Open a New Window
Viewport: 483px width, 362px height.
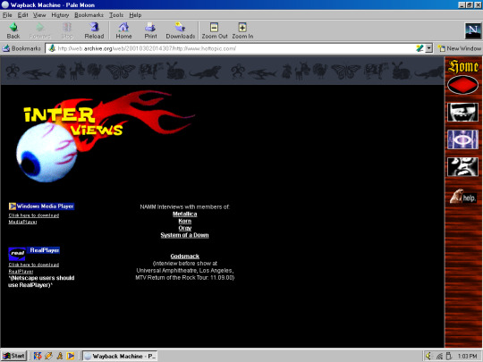click(460, 48)
